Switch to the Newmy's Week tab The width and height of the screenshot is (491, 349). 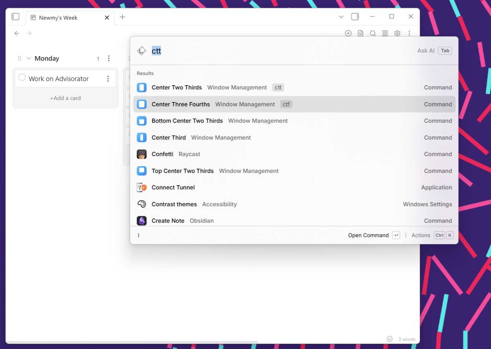(x=59, y=18)
